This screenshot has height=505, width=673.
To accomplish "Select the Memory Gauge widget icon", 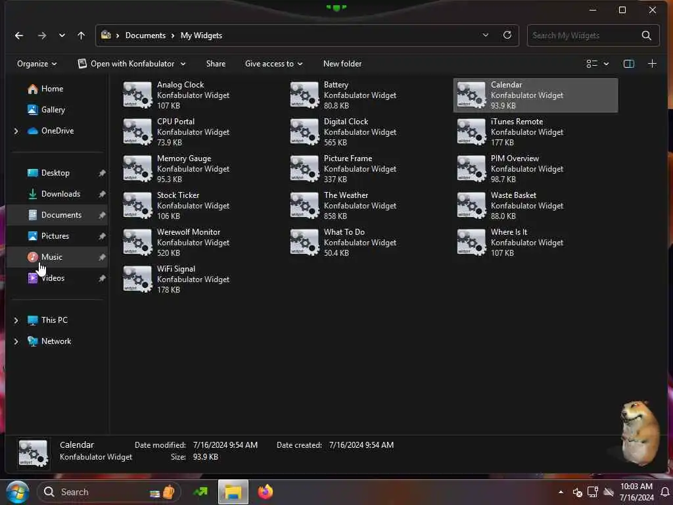I will coord(137,169).
